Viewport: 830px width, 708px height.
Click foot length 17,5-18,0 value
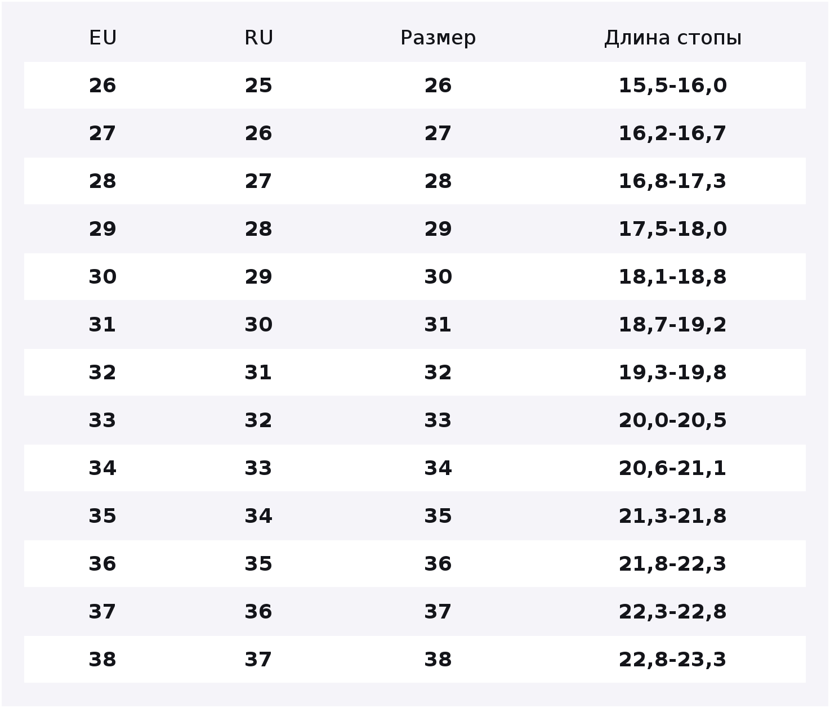(672, 230)
